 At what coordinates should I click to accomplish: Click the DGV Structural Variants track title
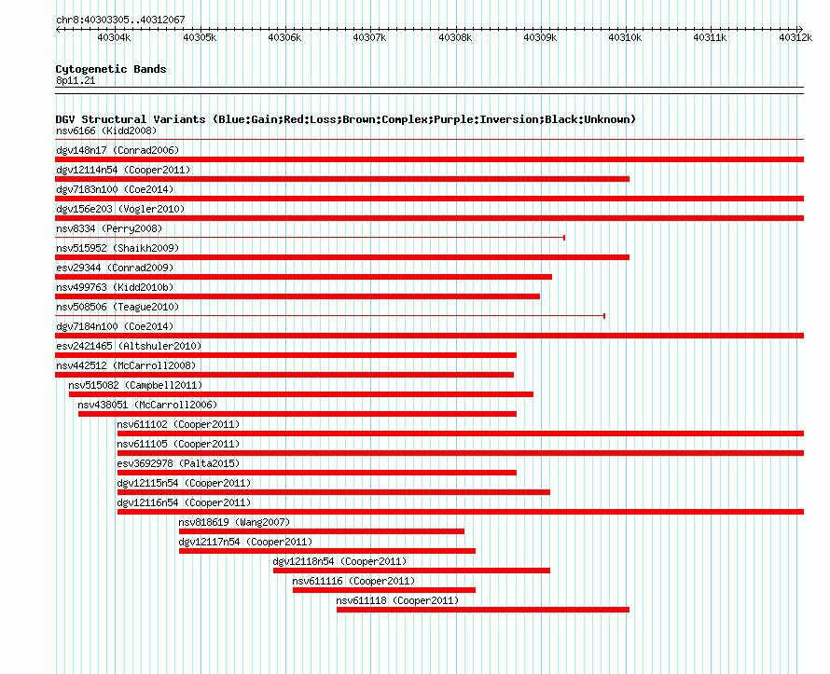(x=345, y=119)
